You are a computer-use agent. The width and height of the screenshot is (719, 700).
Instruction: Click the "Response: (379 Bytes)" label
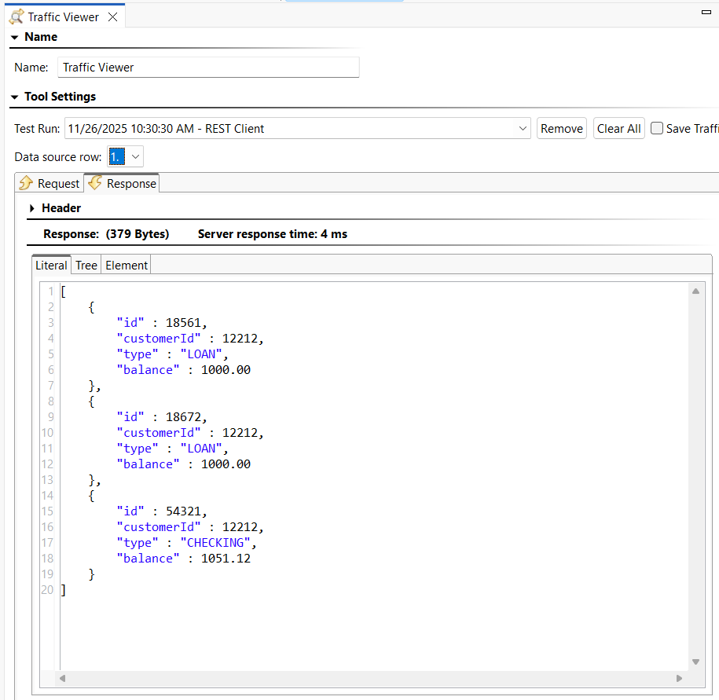tap(106, 234)
